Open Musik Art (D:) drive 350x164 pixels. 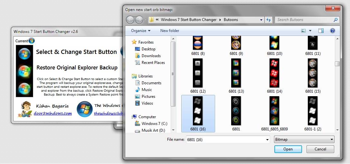150,130
